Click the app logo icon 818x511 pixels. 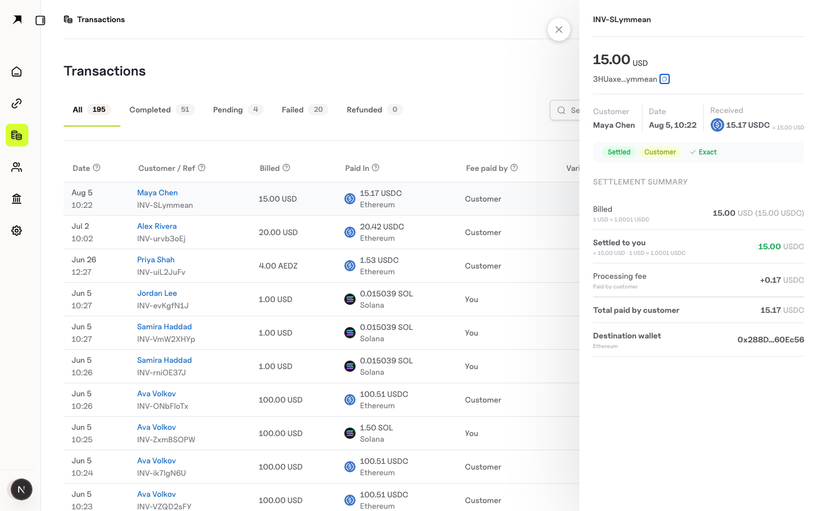pos(17,20)
